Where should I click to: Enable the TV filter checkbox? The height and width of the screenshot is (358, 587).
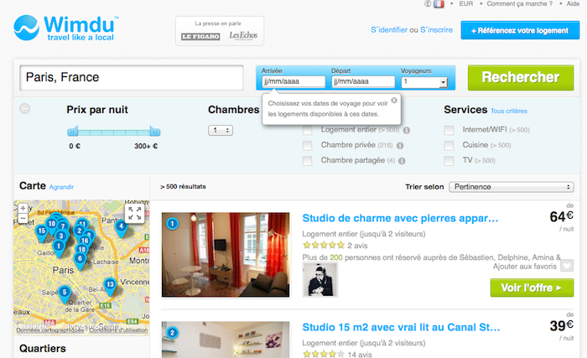[x=449, y=161]
